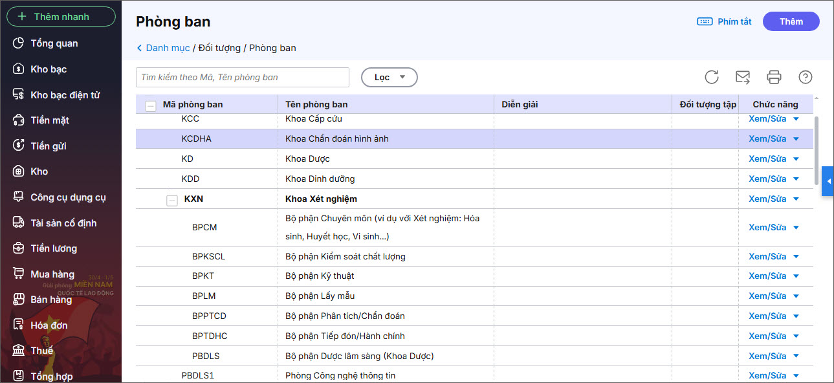Screen dimensions: 834x383
Task: Click the department search input field
Action: click(243, 78)
